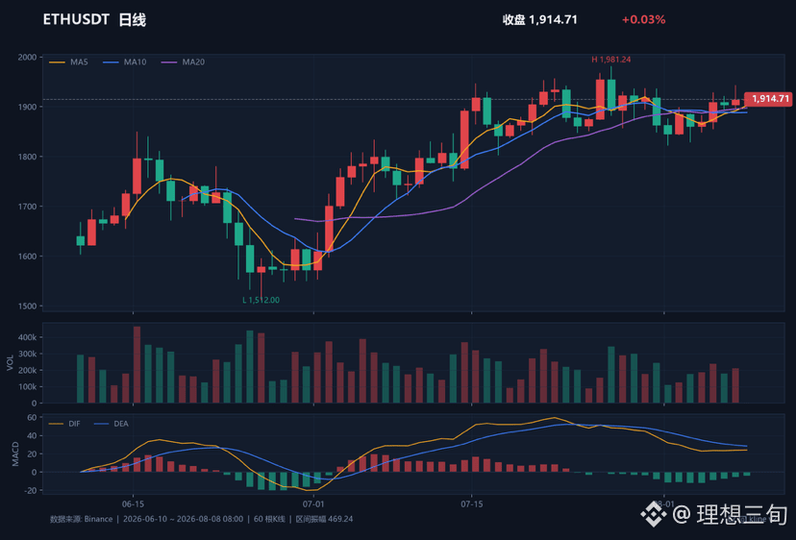Viewport: 796px width, 540px height.
Task: Click the 07-01 date axis label
Action: [x=313, y=503]
